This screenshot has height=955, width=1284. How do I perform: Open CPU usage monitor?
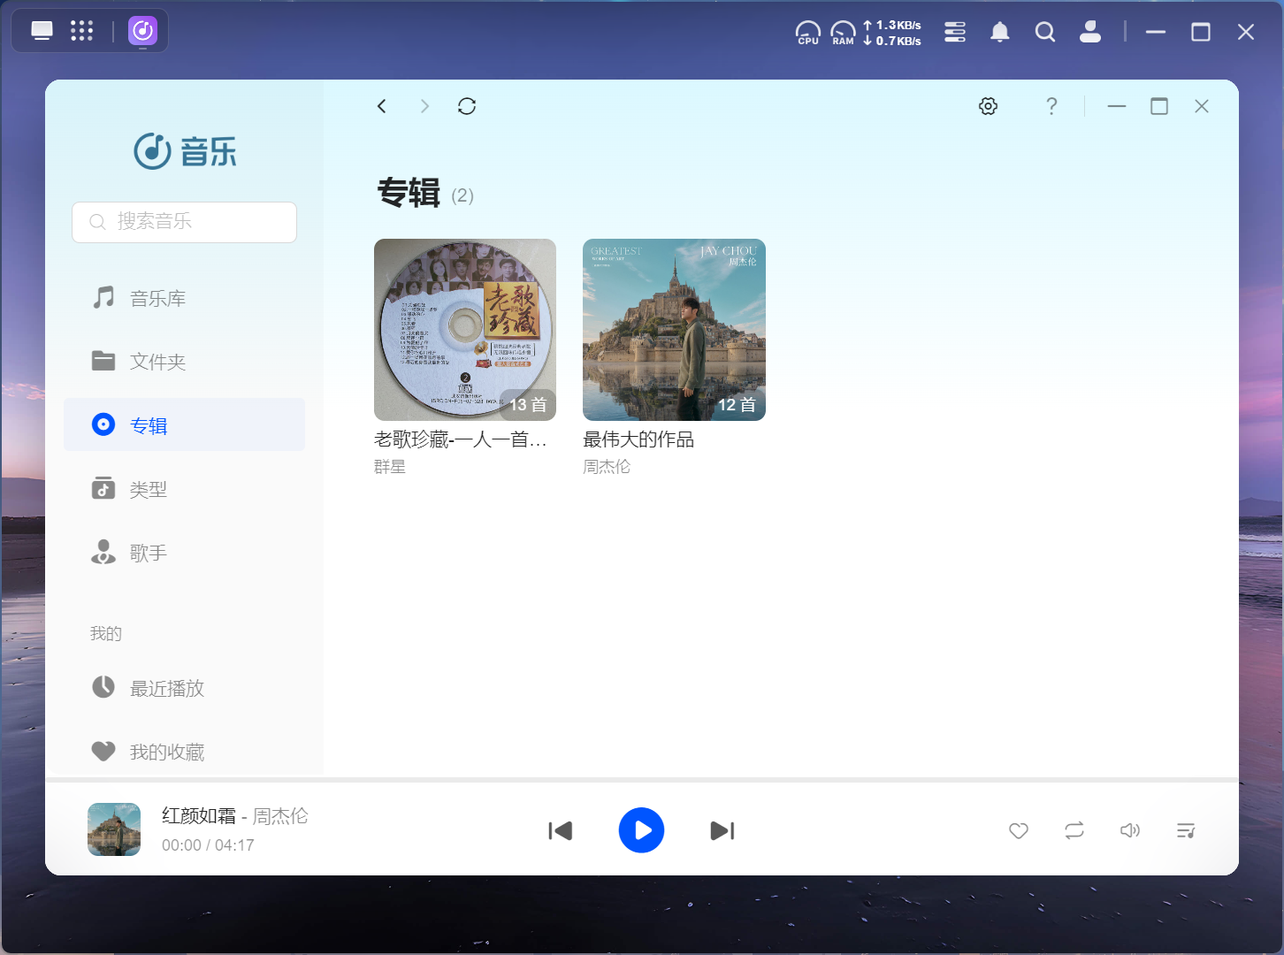coord(808,33)
